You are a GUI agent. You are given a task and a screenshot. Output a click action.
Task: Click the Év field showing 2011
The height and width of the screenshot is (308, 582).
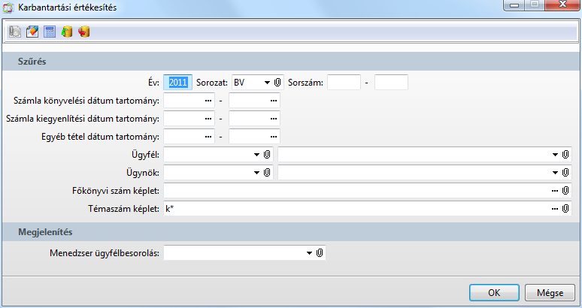(x=177, y=83)
